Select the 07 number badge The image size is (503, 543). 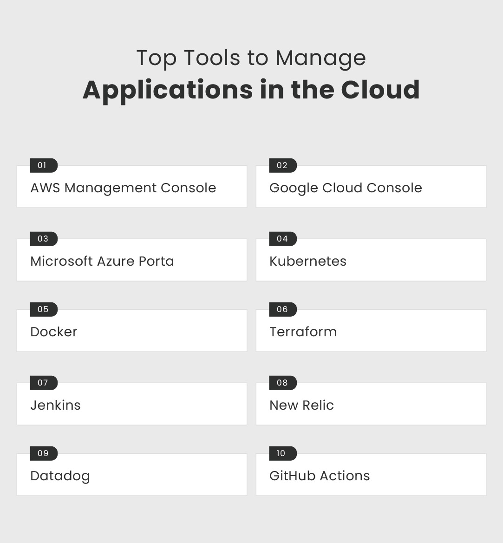(x=43, y=383)
